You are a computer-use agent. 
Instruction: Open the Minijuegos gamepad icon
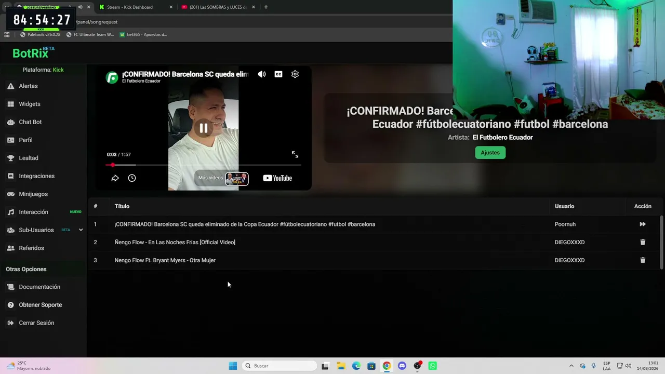click(10, 194)
